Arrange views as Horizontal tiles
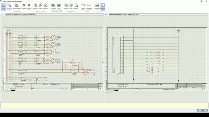209x117 pixels. click(x=97, y=7)
